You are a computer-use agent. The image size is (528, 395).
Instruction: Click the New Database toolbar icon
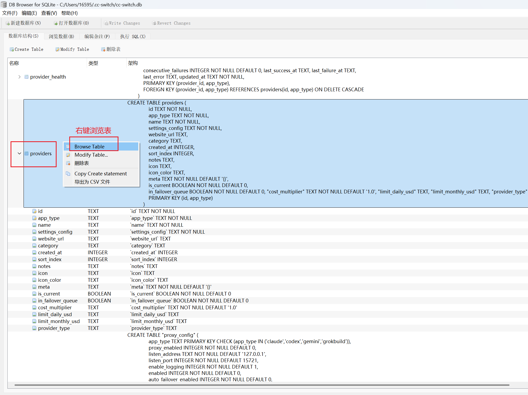pos(8,23)
